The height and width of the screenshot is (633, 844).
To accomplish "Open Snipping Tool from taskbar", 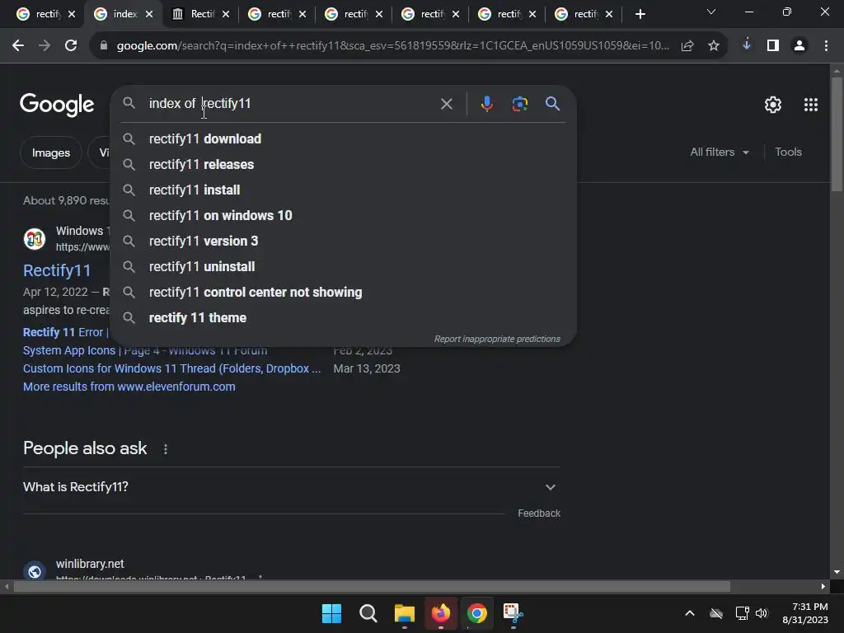I will click(x=513, y=613).
